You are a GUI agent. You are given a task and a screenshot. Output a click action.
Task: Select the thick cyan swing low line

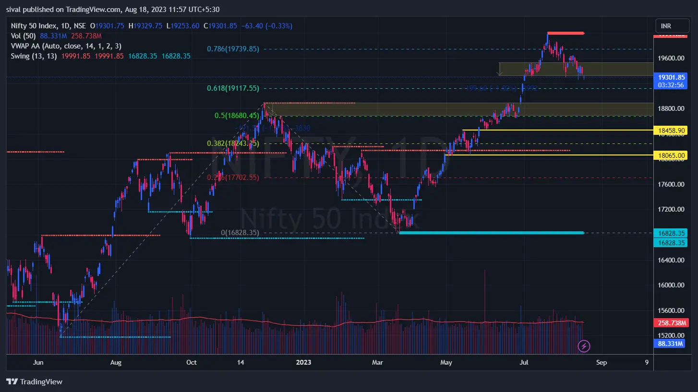[x=492, y=233]
